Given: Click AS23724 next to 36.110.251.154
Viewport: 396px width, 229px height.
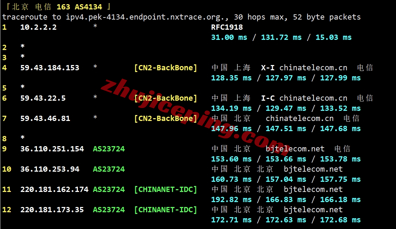Looking at the screenshot, I should [x=109, y=149].
